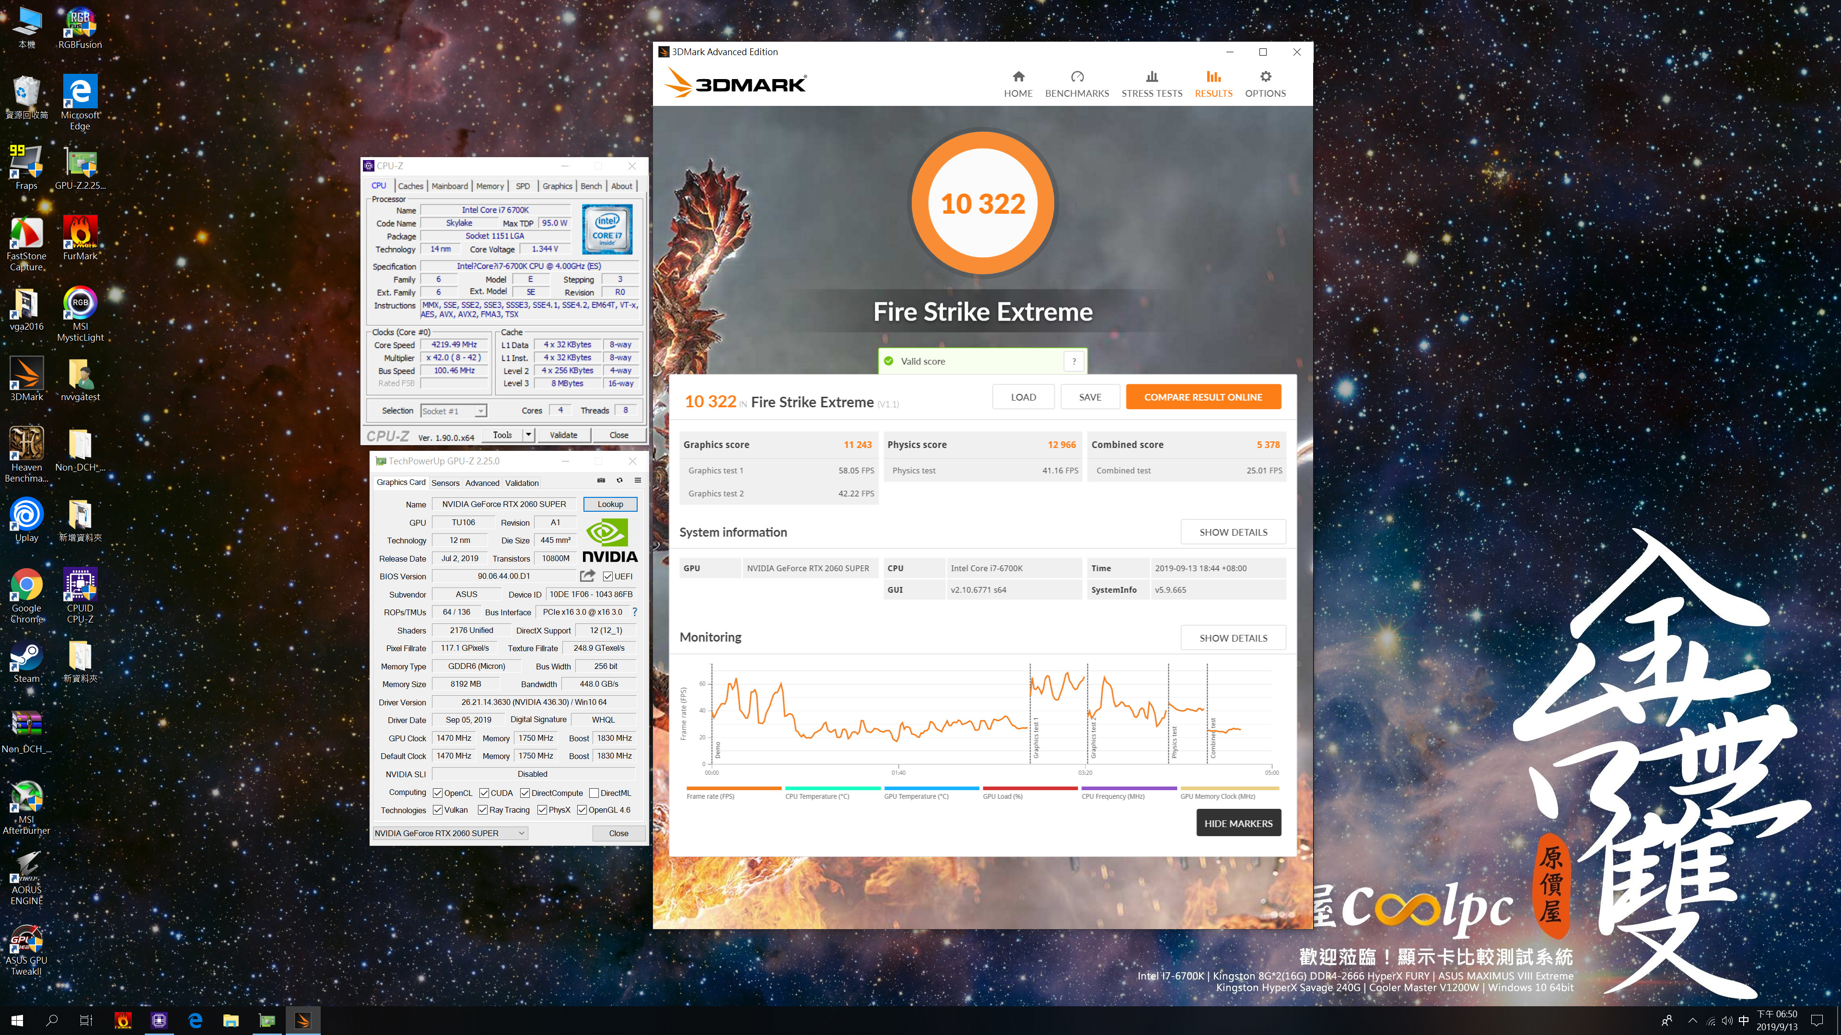
Task: Open 3DMark BENCHMARKS section
Action: [x=1077, y=83]
